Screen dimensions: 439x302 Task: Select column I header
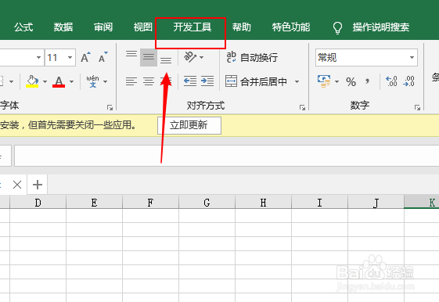point(320,202)
